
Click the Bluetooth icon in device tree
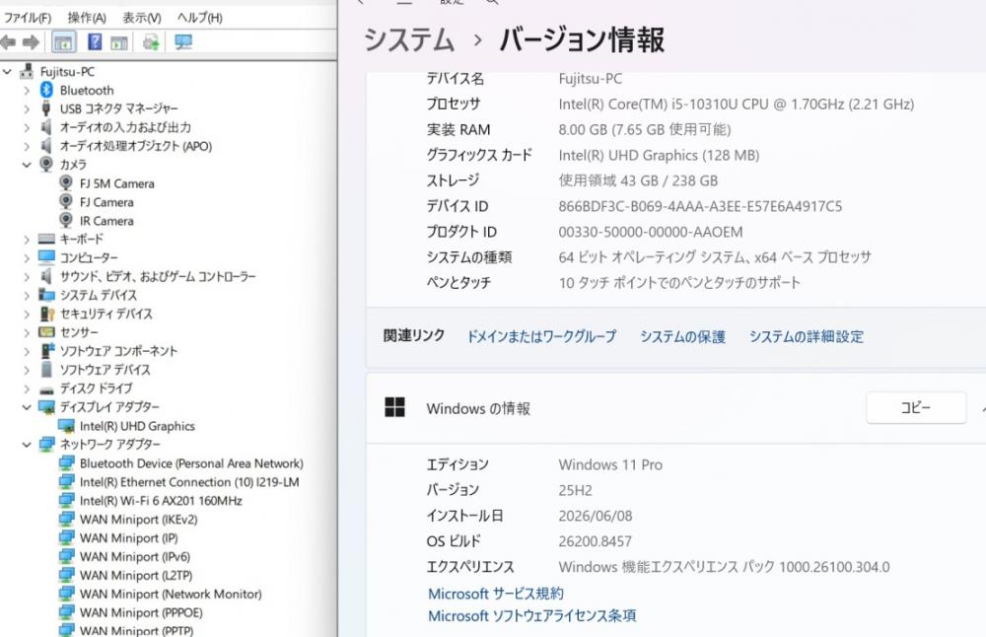tap(46, 90)
